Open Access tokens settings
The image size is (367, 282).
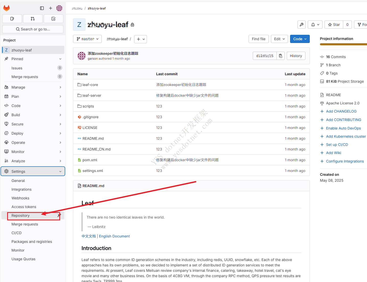tap(33, 207)
